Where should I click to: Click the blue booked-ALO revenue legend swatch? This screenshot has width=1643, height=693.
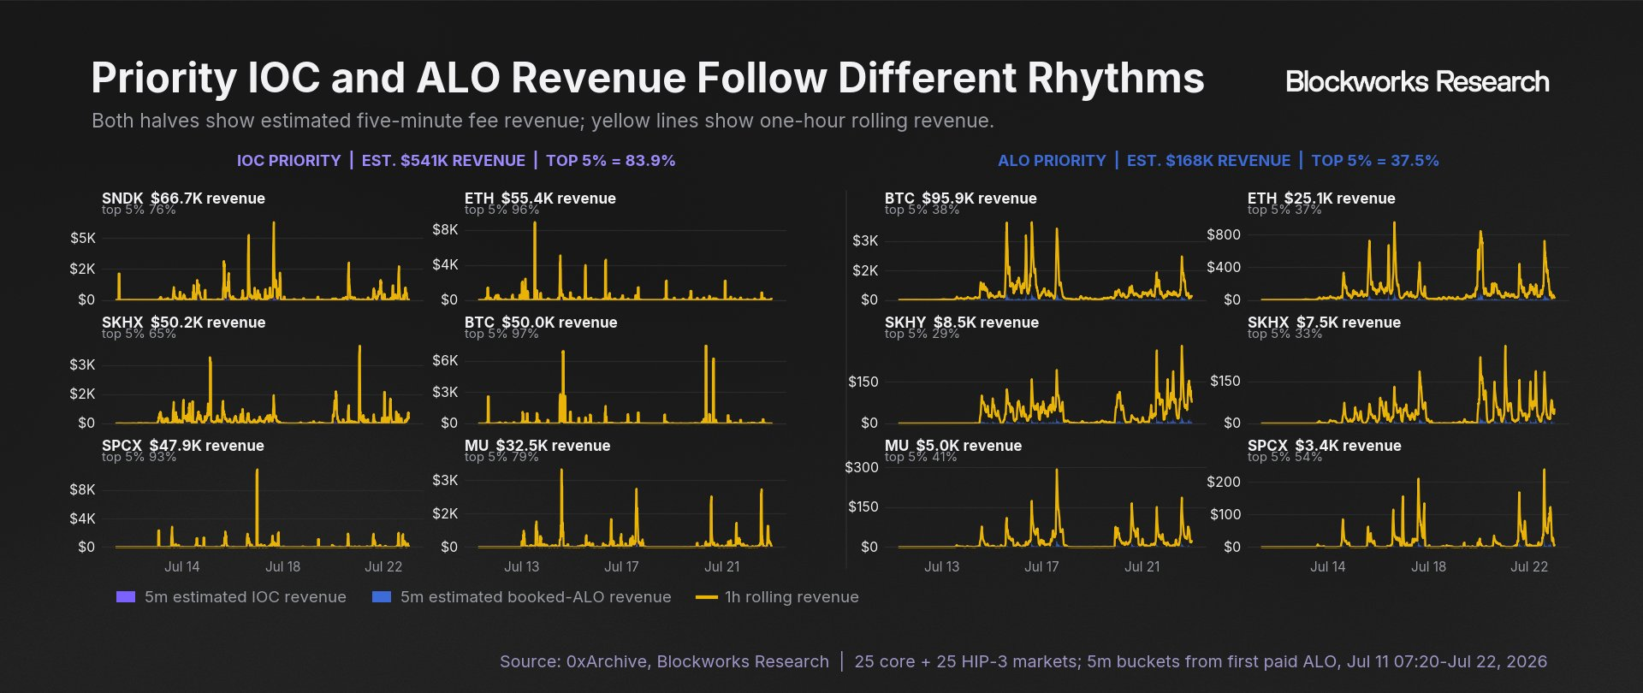(x=382, y=597)
